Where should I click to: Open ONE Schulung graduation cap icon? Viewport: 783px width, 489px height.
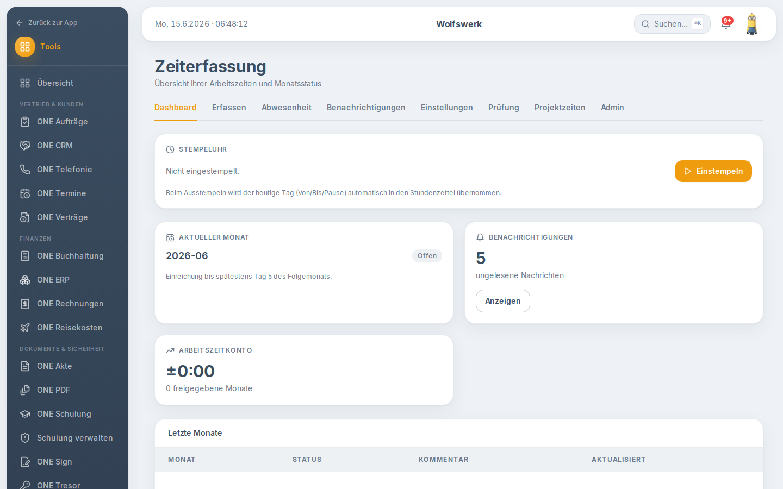[25, 414]
